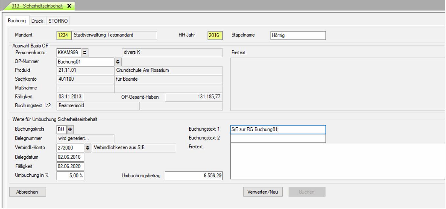Focus the Umbuchung in % field

click(70, 176)
